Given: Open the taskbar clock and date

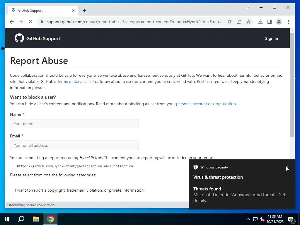Looking at the screenshot, I should [x=275, y=219].
